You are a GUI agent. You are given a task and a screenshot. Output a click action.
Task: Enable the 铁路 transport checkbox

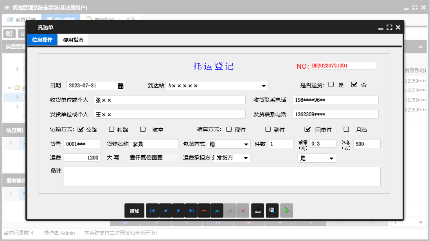tap(112, 129)
